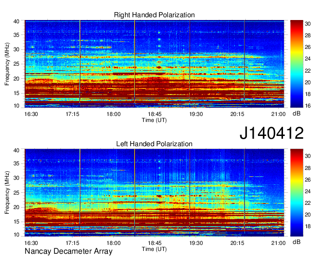Click the 35 MHz tick on the Right Handed plot
Screen dimensions: 316x257
pos(16,35)
